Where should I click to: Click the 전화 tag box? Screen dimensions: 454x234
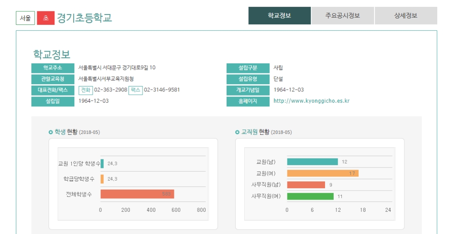[85, 90]
